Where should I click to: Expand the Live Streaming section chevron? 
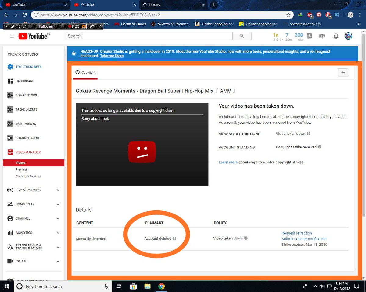[x=58, y=190]
